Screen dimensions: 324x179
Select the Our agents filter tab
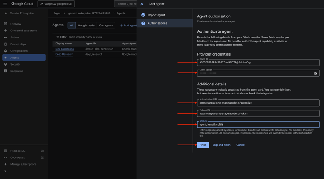(106, 25)
